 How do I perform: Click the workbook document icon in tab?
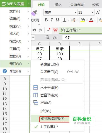point(63,30)
